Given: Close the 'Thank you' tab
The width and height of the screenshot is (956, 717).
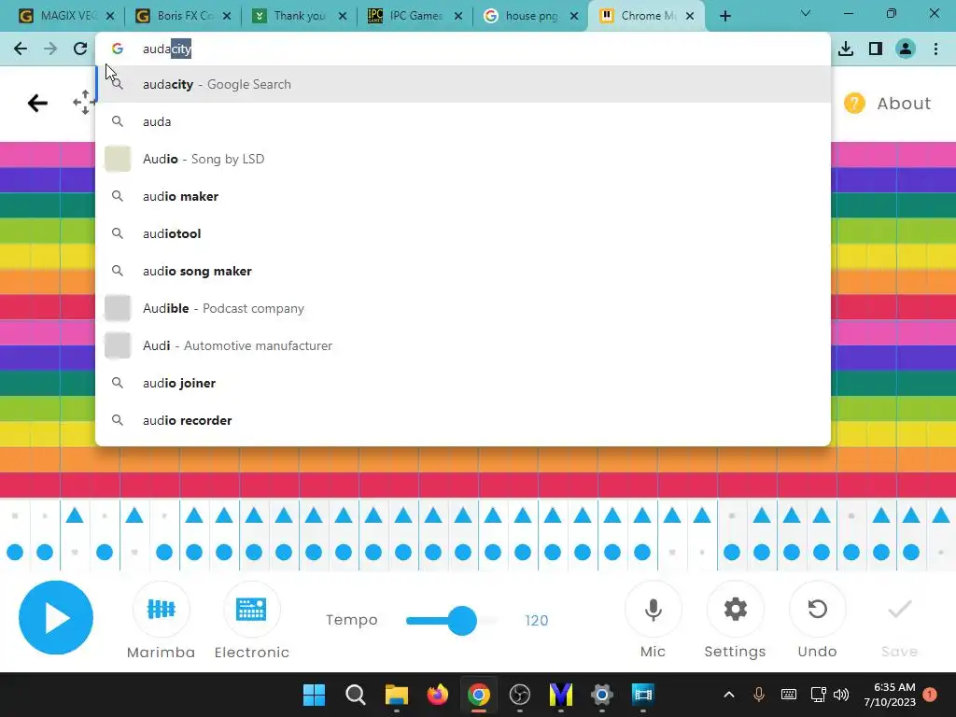Looking at the screenshot, I should [343, 16].
